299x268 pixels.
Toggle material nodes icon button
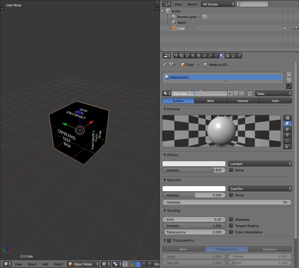[x=250, y=93]
